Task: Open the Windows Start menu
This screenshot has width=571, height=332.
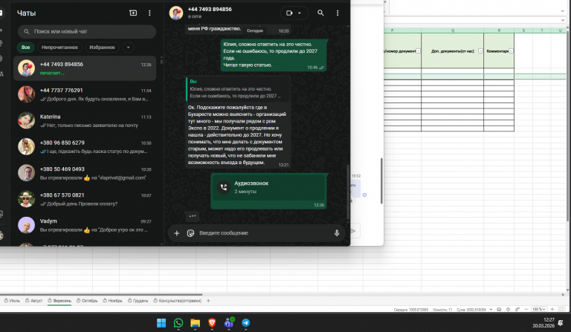Action: [x=161, y=323]
